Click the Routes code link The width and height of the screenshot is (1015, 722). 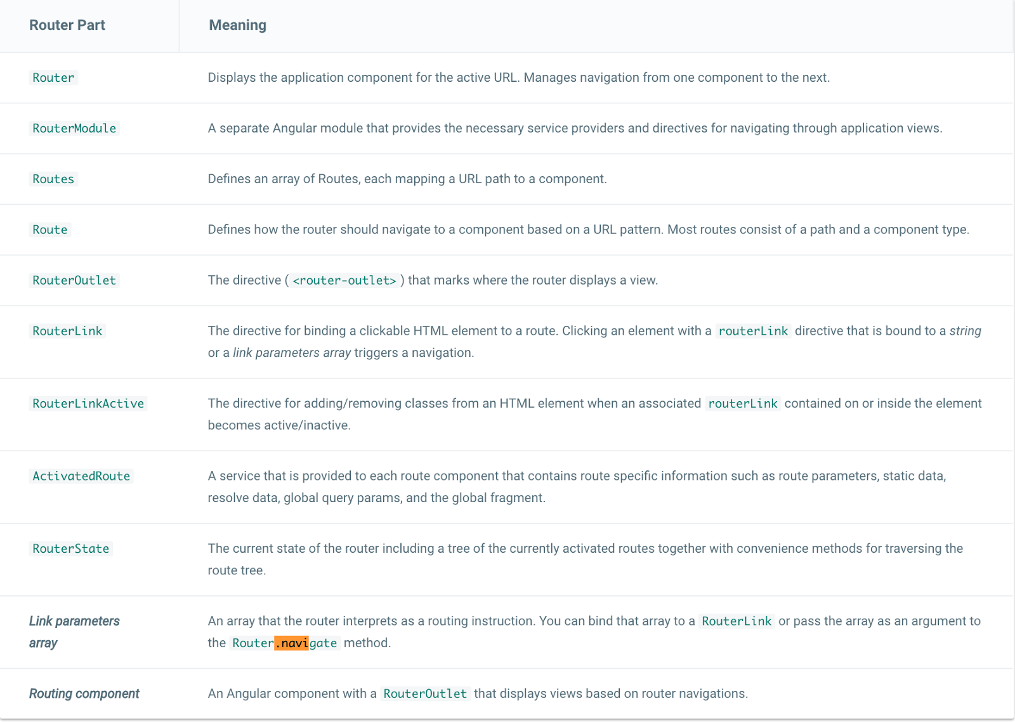[53, 179]
